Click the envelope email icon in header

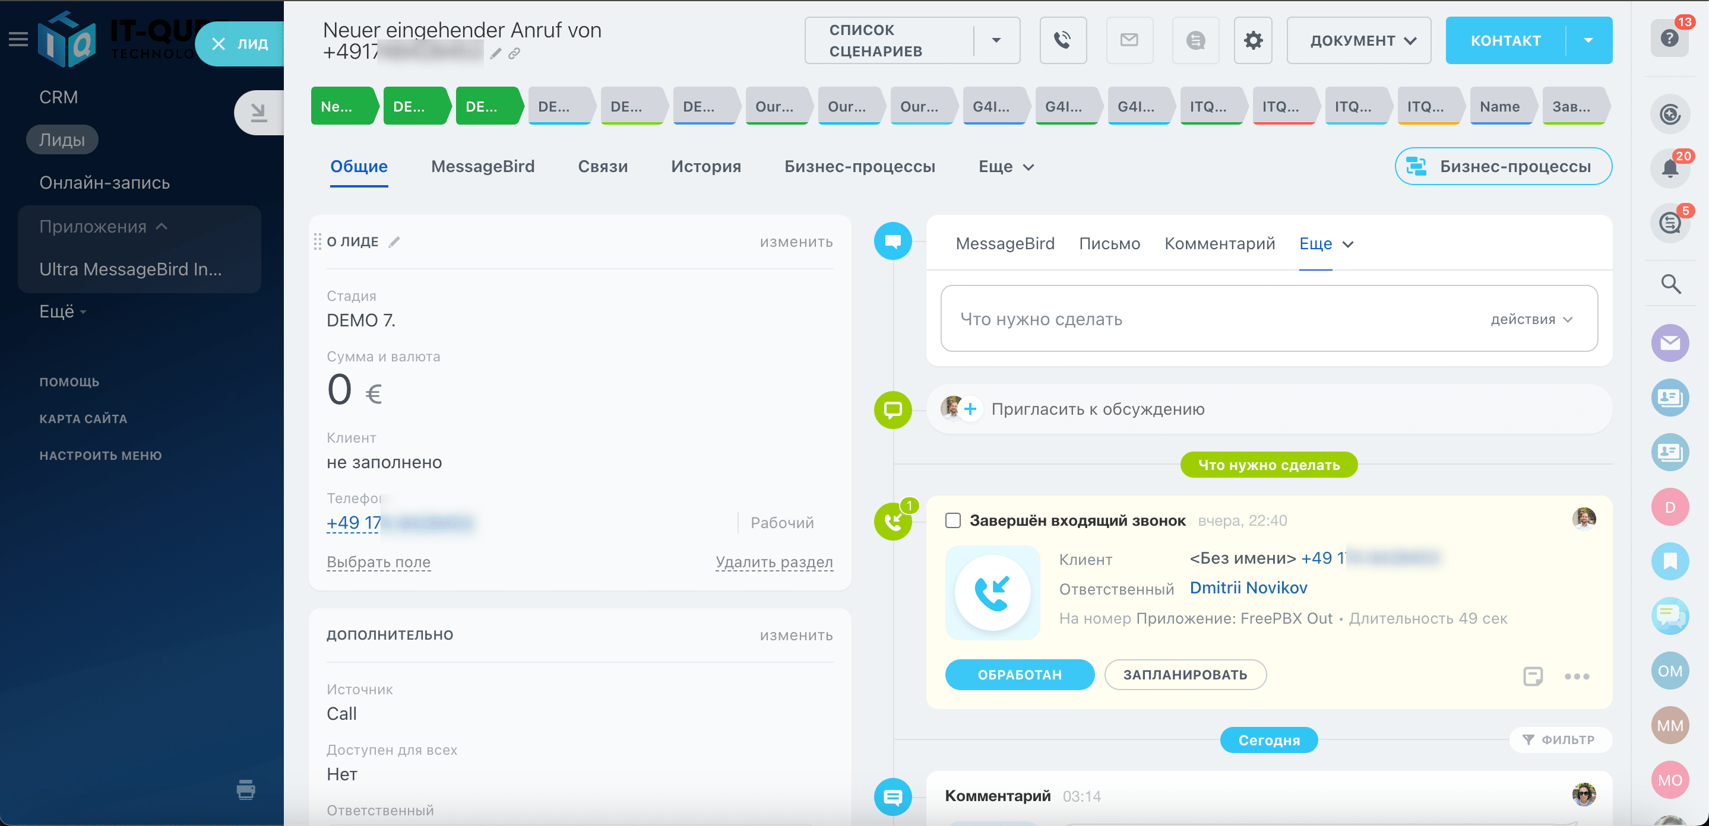[x=1129, y=40]
